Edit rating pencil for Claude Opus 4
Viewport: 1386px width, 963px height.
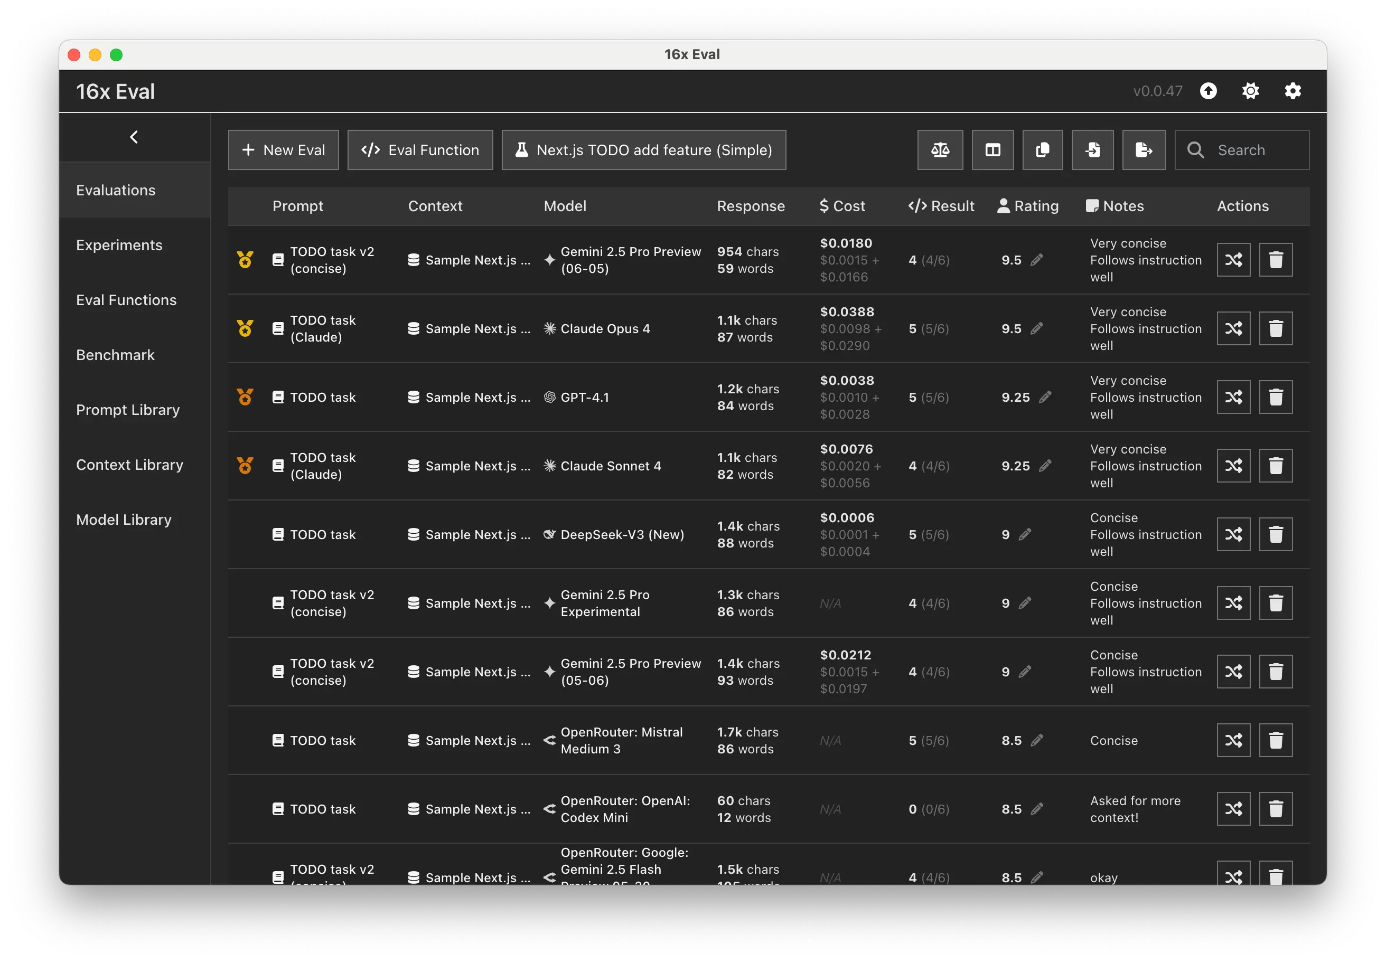1036,329
